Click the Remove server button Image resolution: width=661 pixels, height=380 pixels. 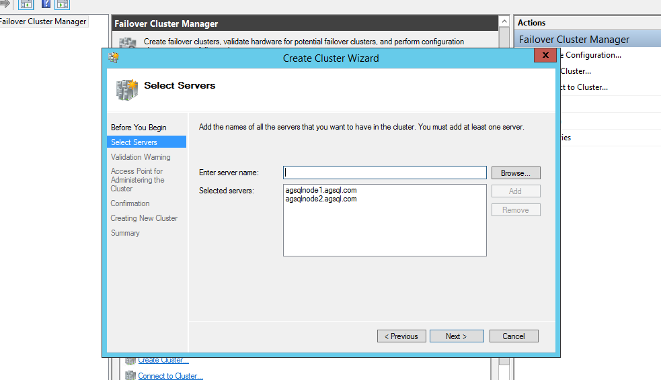pyautogui.click(x=516, y=210)
